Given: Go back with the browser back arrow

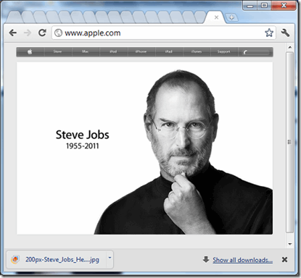Looking at the screenshot, I should pos(13,33).
